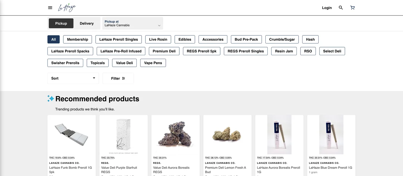Pick the REGS Preroll Singles category
Screen dimensions: 403x176
pyautogui.click(x=246, y=51)
